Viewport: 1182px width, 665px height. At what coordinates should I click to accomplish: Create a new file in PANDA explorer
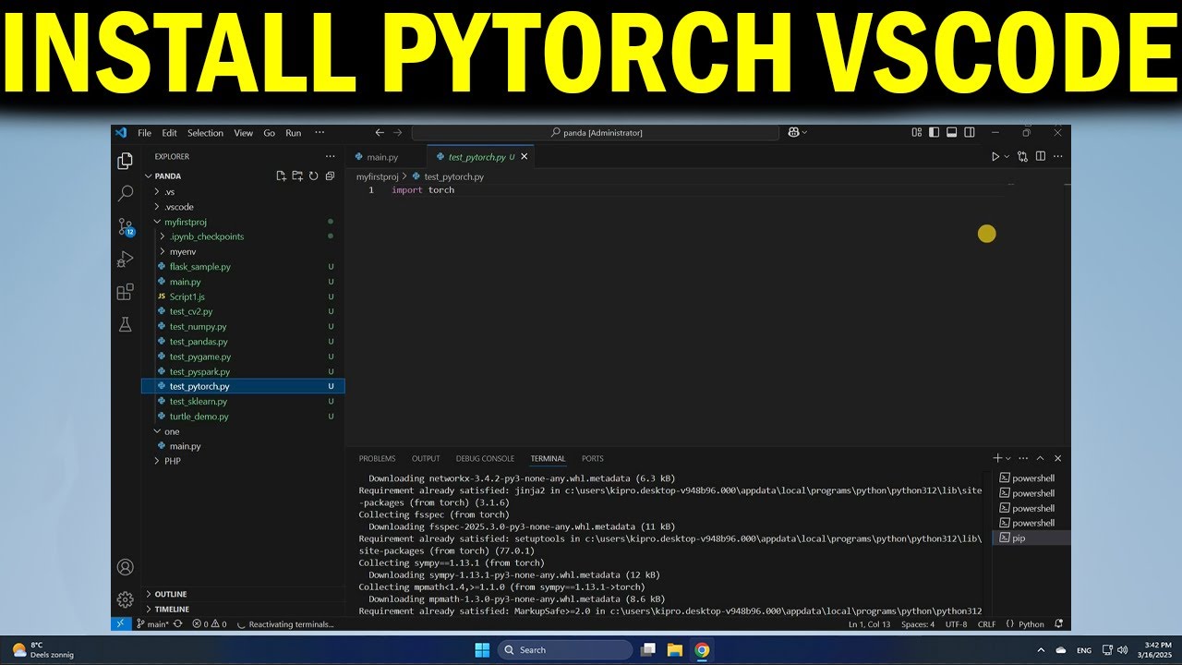[281, 175]
